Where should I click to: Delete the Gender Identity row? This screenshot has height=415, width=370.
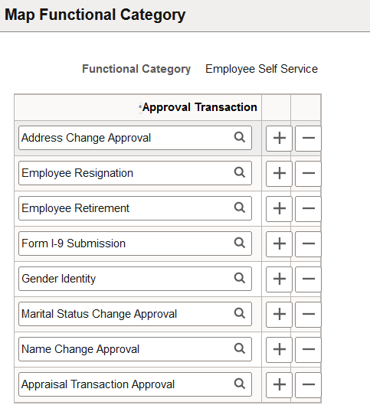coord(308,279)
